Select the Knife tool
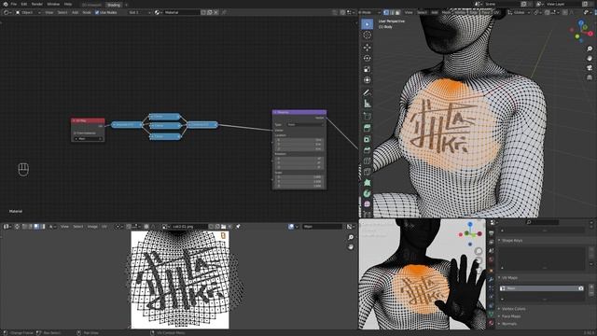The image size is (597, 336). pos(367,172)
